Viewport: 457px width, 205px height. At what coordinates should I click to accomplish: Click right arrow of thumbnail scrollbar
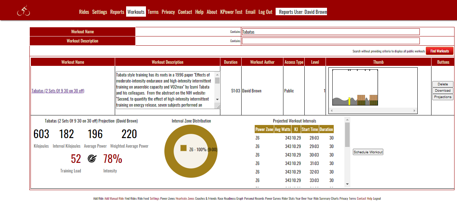414,111
